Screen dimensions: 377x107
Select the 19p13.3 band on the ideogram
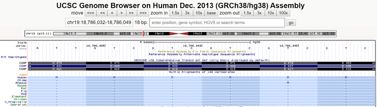click(x=70, y=34)
